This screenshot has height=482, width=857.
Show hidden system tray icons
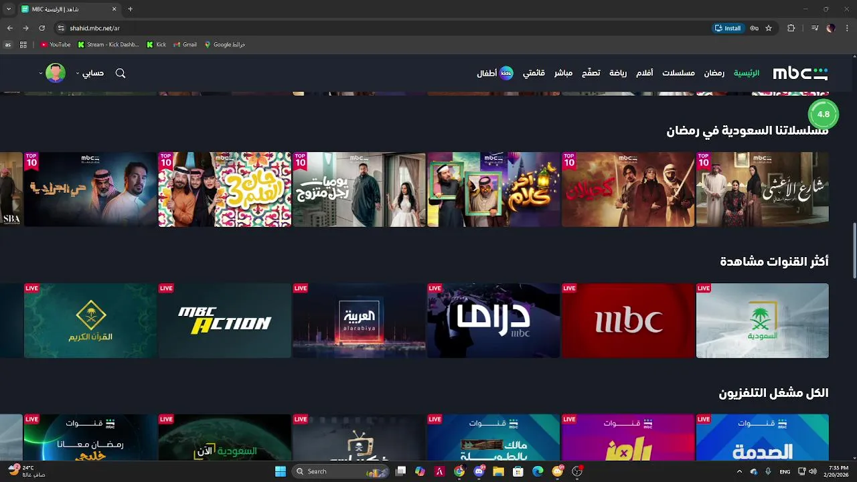(x=739, y=471)
